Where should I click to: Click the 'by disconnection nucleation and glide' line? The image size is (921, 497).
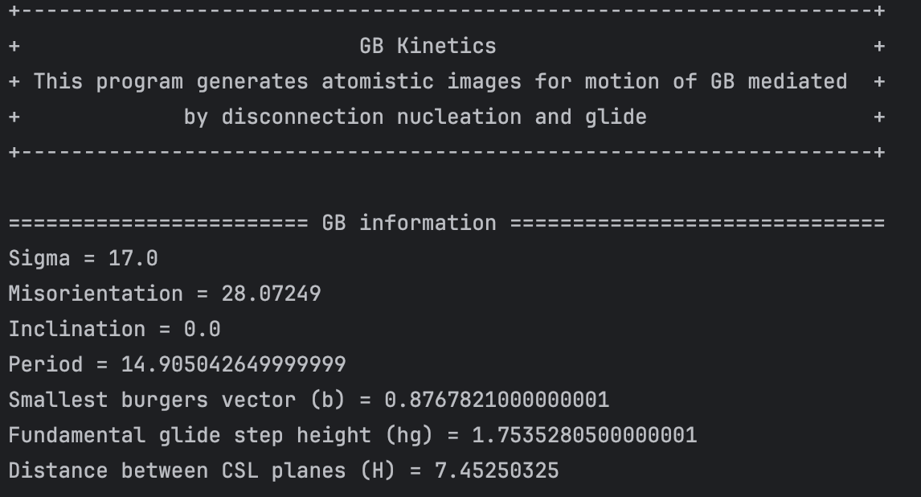click(x=415, y=117)
